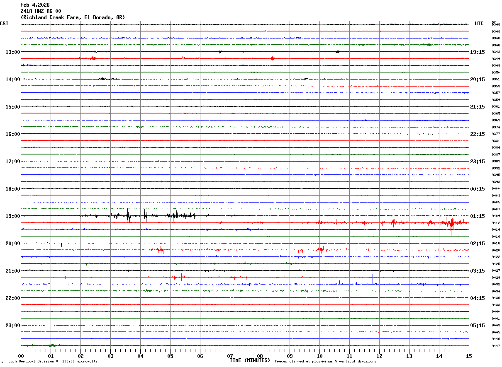Click the DC offset value "9381"

pos(496,141)
